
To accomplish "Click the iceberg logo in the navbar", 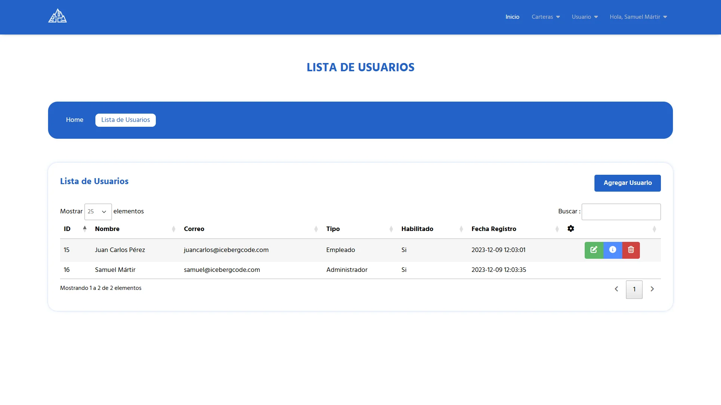I will point(57,16).
